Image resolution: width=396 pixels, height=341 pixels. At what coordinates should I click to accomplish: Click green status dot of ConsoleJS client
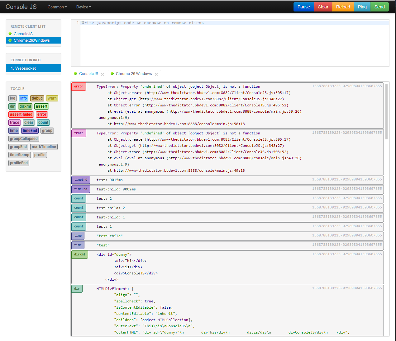tap(10, 34)
